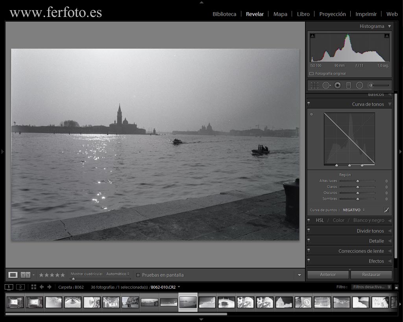Click the point curve edit icon beside NEGATIVO

(x=386, y=210)
